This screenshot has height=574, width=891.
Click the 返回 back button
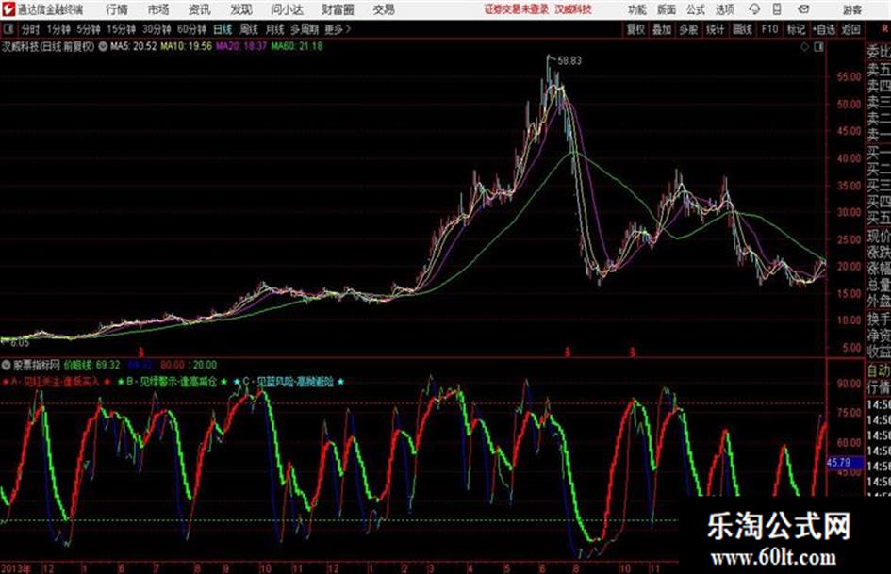point(851,29)
